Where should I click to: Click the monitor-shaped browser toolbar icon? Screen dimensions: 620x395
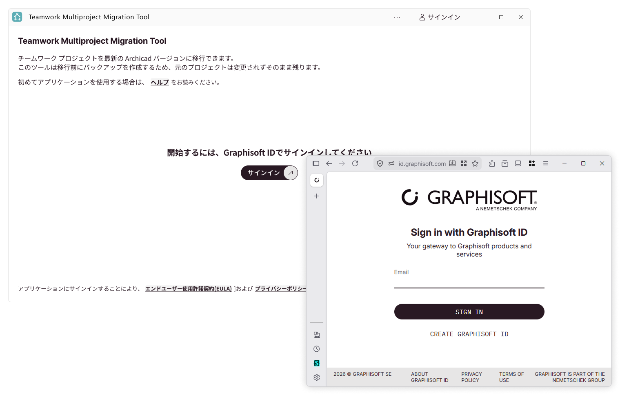point(518,163)
